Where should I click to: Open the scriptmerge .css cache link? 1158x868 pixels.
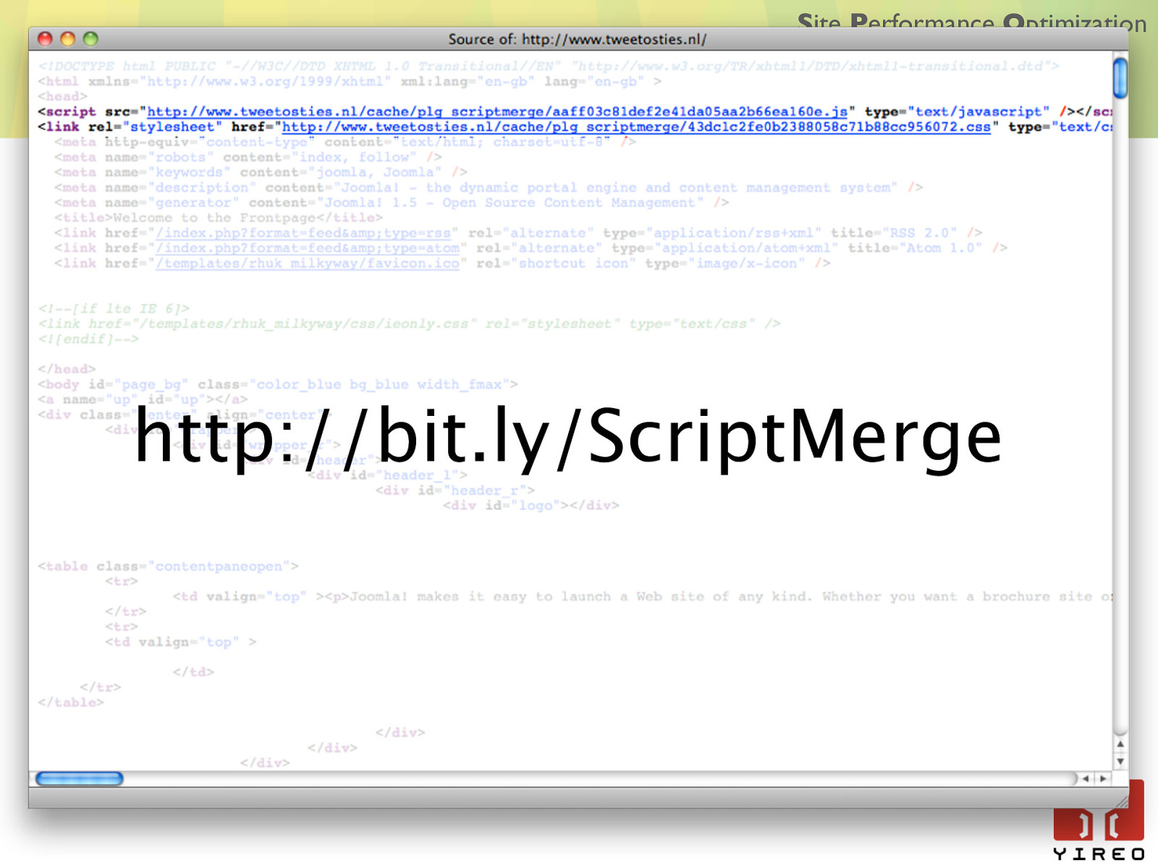coord(636,127)
